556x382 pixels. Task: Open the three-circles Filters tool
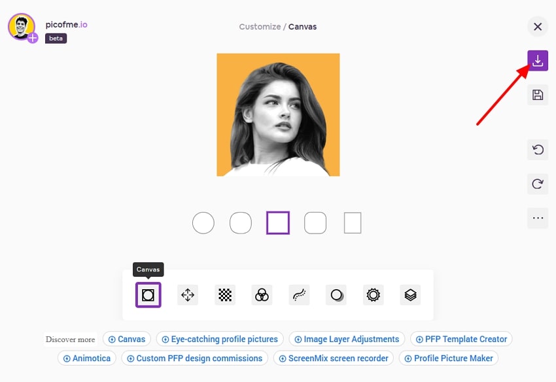[262, 295]
